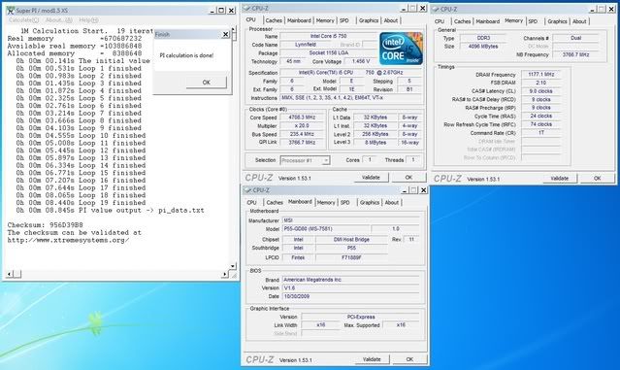
Task: Click the Checksum line 956D39B8
Action: [45, 225]
